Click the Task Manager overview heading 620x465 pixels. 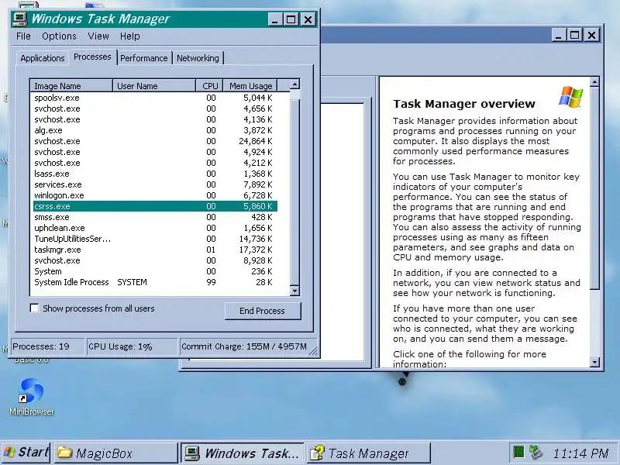click(x=463, y=104)
